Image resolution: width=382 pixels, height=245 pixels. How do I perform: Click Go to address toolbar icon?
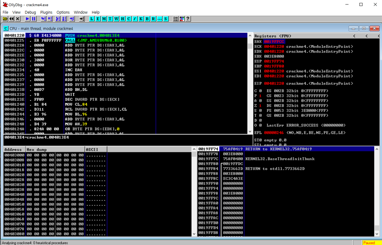(82, 19)
